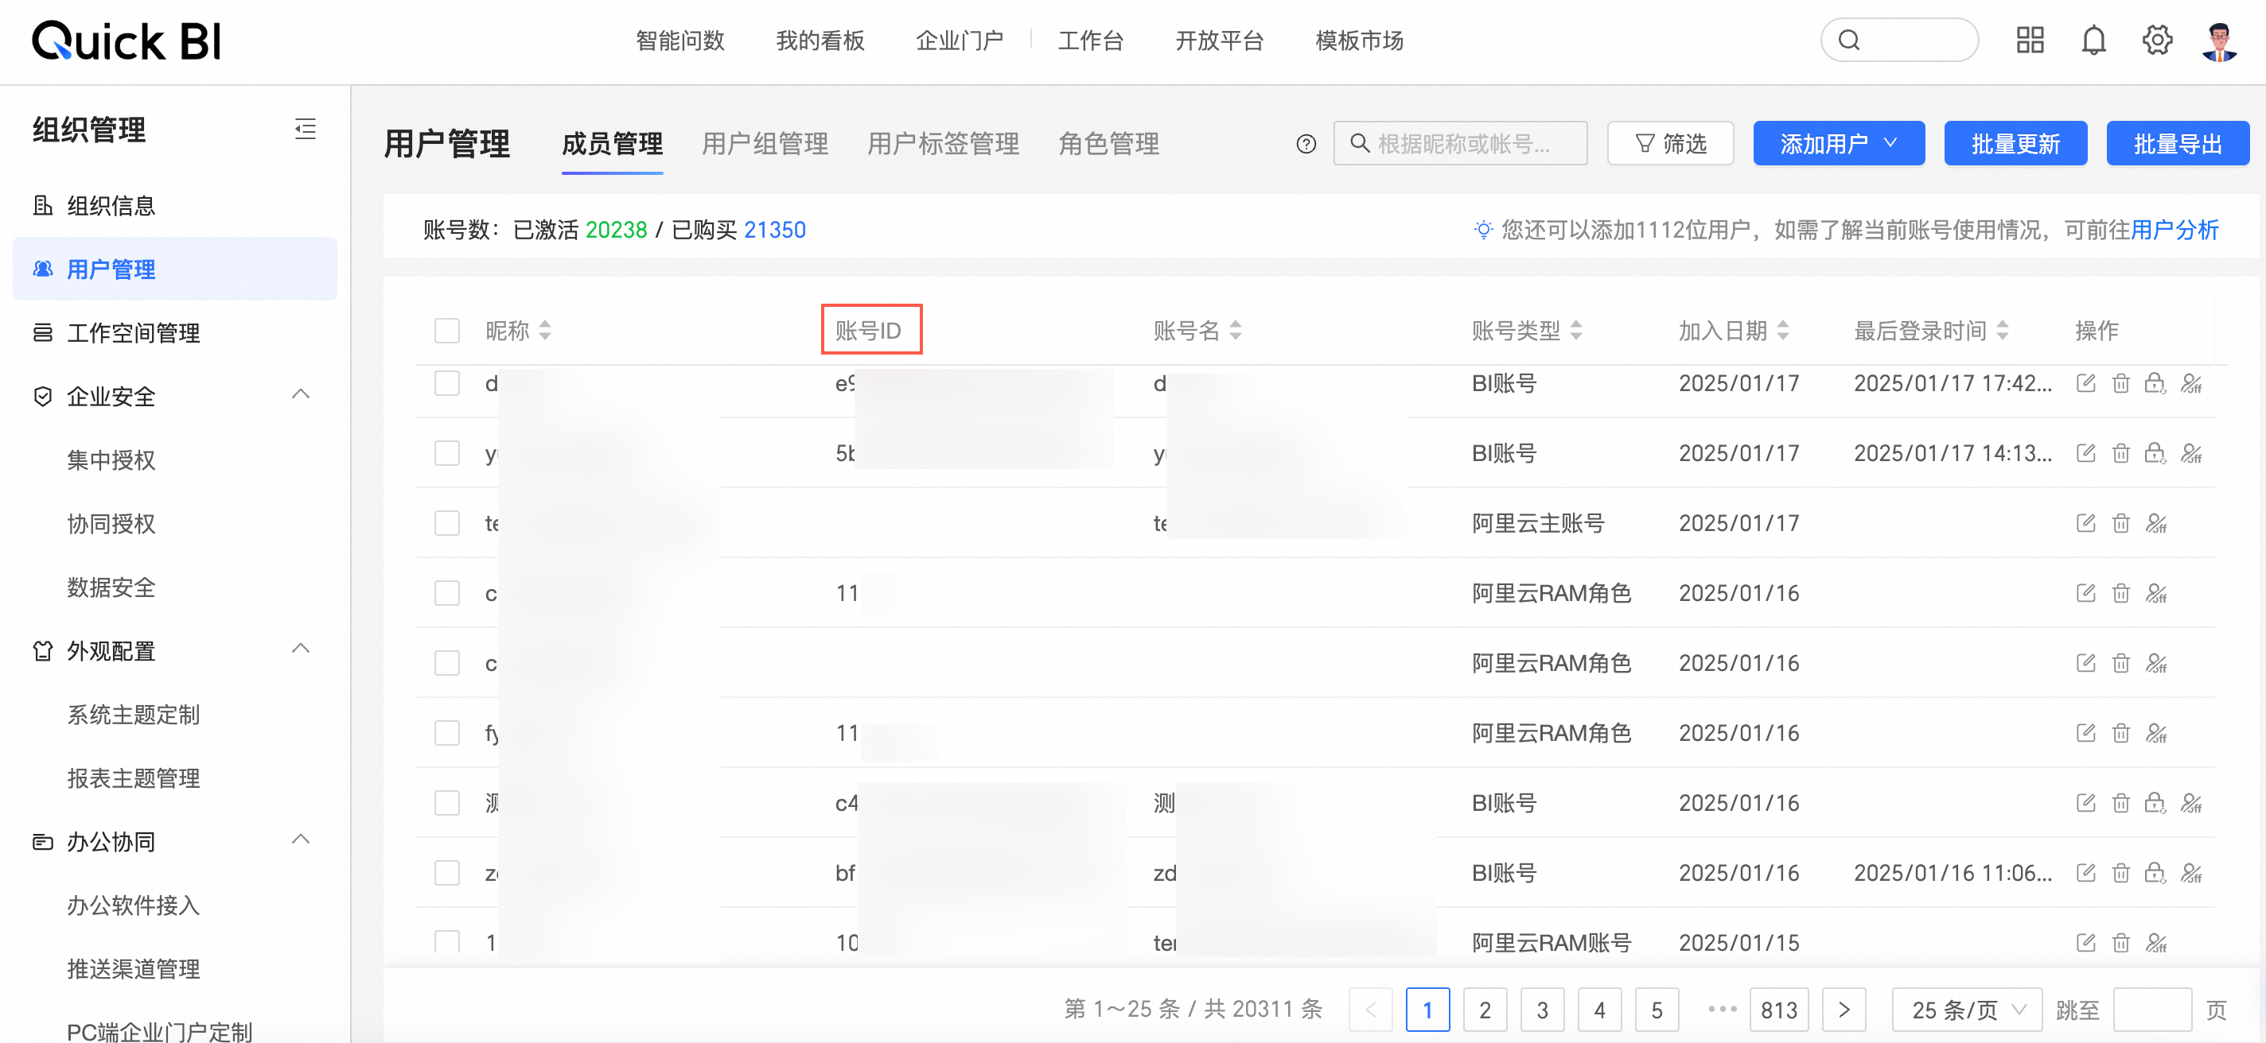Check the row dated 2025/01/17 14:13
Screen dimensions: 2266x1043
(x=447, y=453)
